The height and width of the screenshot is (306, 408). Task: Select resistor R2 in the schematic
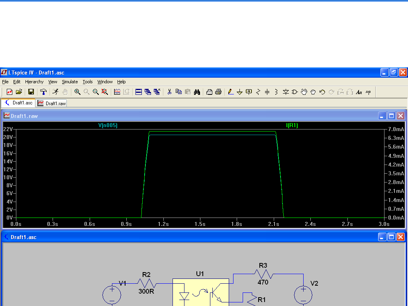[147, 283]
